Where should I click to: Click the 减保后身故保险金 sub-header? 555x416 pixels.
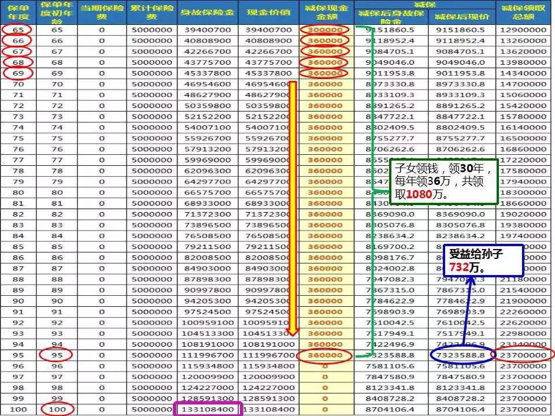[391, 17]
